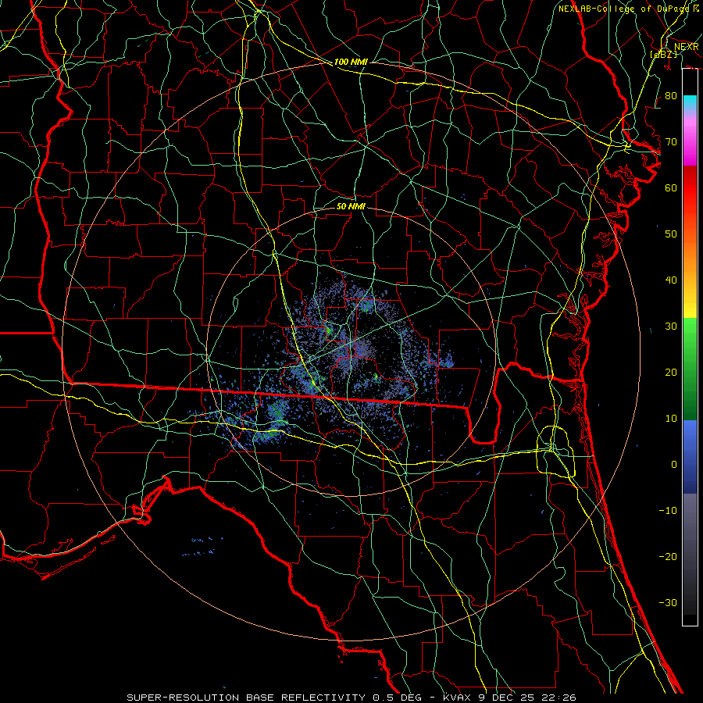Click the 50 NMI range ring label
Screen dimensions: 703x703
tap(351, 206)
